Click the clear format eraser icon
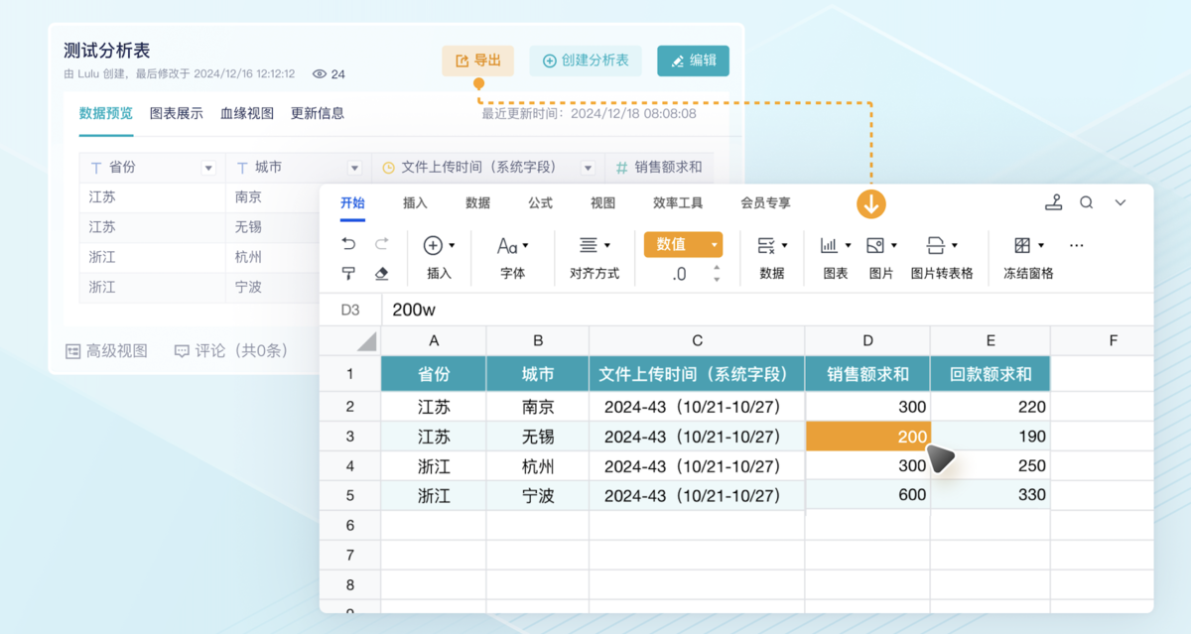1191x634 pixels. pos(379,273)
